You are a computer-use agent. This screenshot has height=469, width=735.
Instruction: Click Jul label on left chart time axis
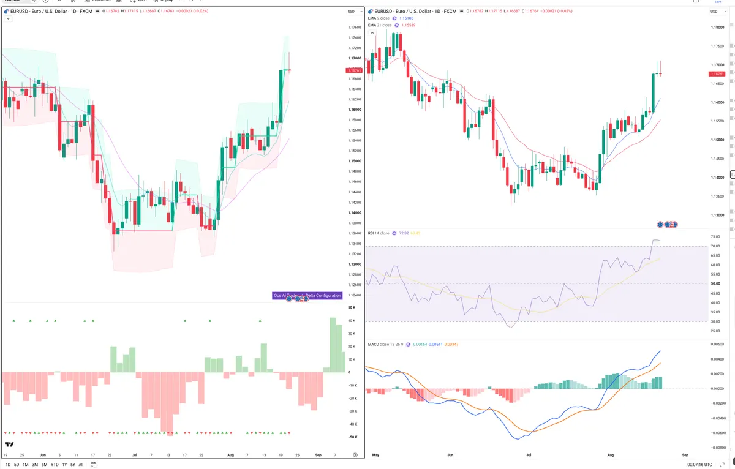point(134,455)
